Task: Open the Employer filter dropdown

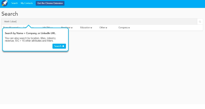Action: click(67, 27)
